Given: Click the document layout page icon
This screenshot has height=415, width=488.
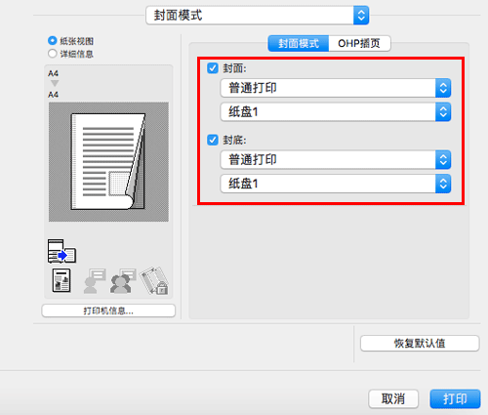Looking at the screenshot, I should click(61, 280).
